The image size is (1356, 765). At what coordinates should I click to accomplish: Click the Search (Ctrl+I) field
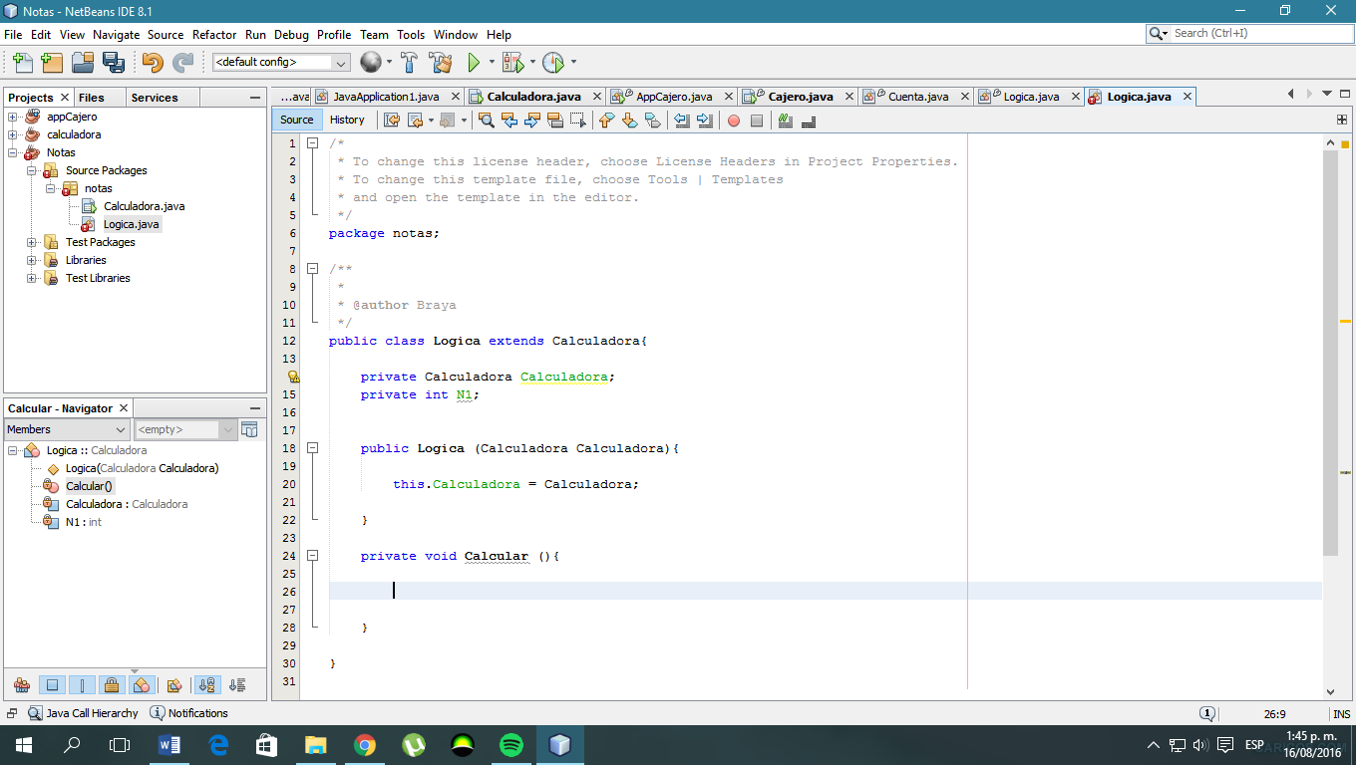[x=1248, y=33]
